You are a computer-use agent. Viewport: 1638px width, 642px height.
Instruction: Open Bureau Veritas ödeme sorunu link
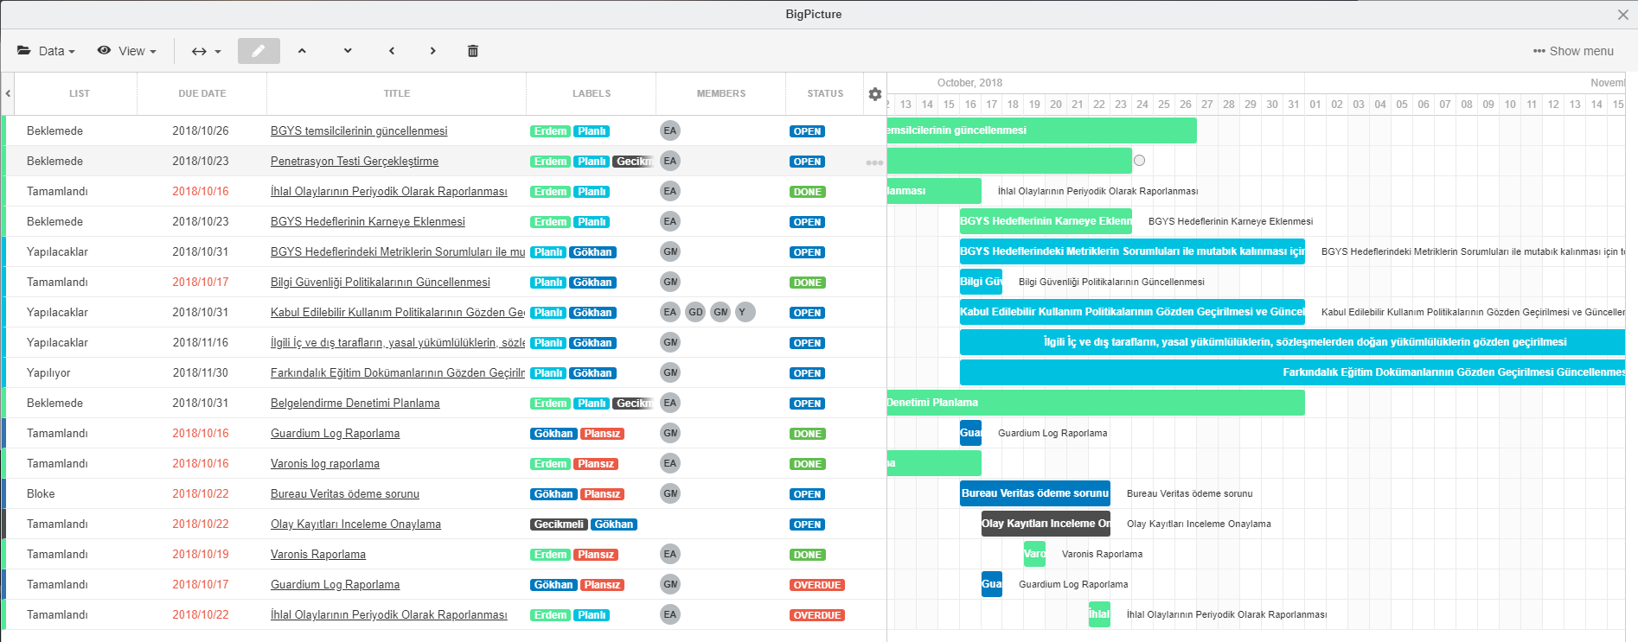[345, 494]
